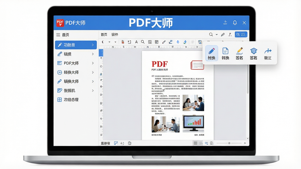This screenshot has height=169, width=301.
Task: Open the dropdown arrow right after the crescent icon
Action: tap(109, 42)
